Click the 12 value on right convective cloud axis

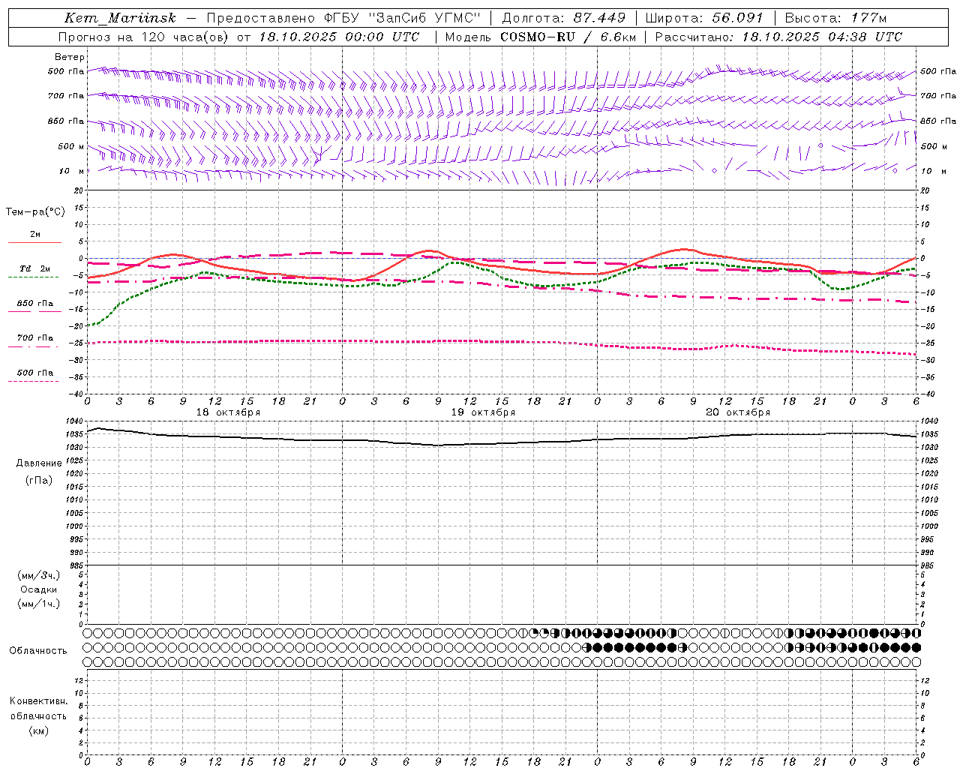925,681
